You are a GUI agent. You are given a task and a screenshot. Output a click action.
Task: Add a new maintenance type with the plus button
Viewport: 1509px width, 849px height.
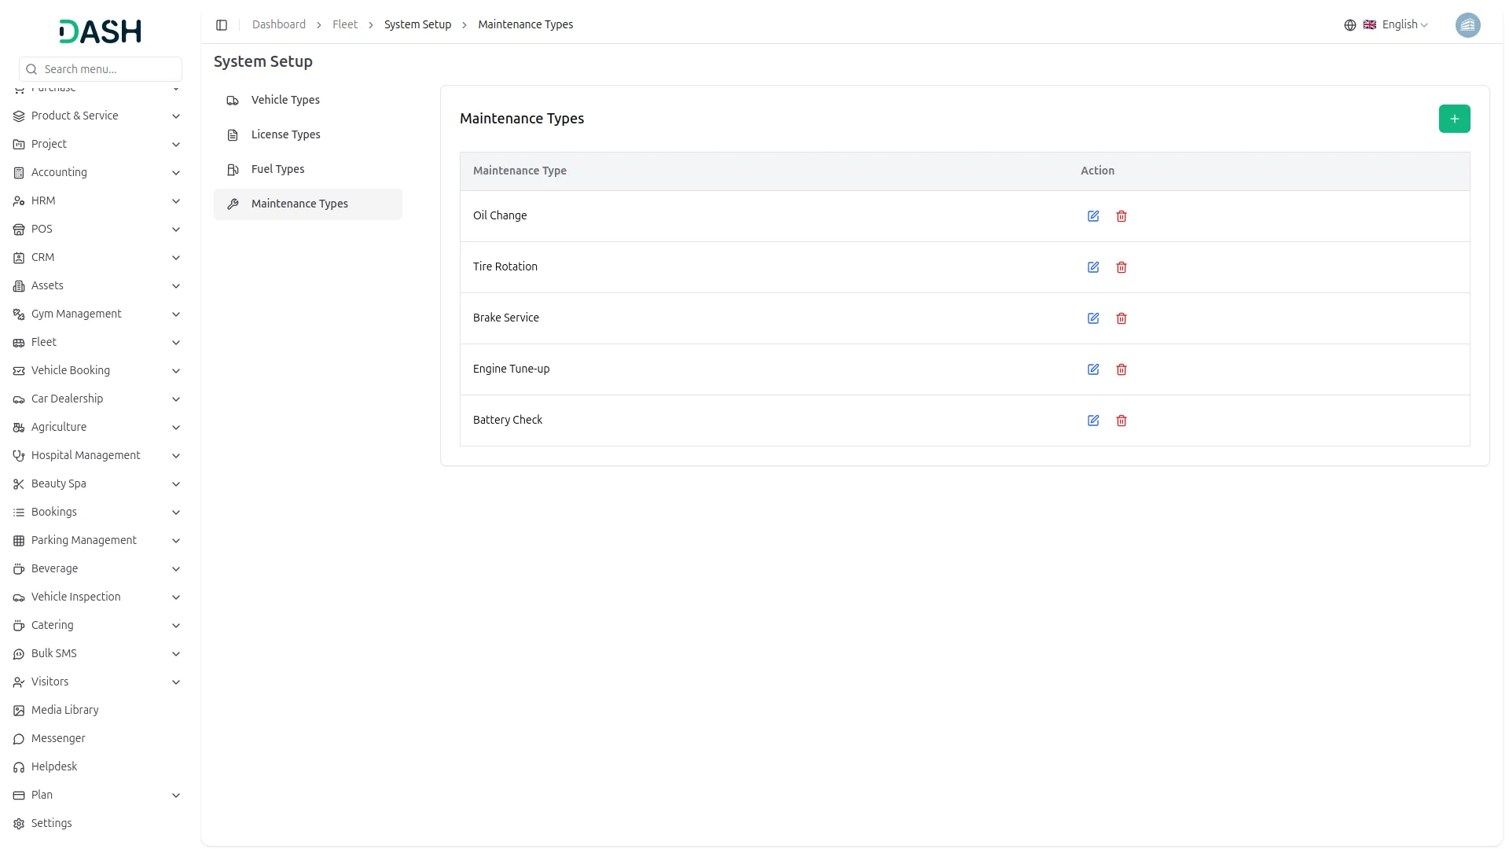pos(1454,119)
